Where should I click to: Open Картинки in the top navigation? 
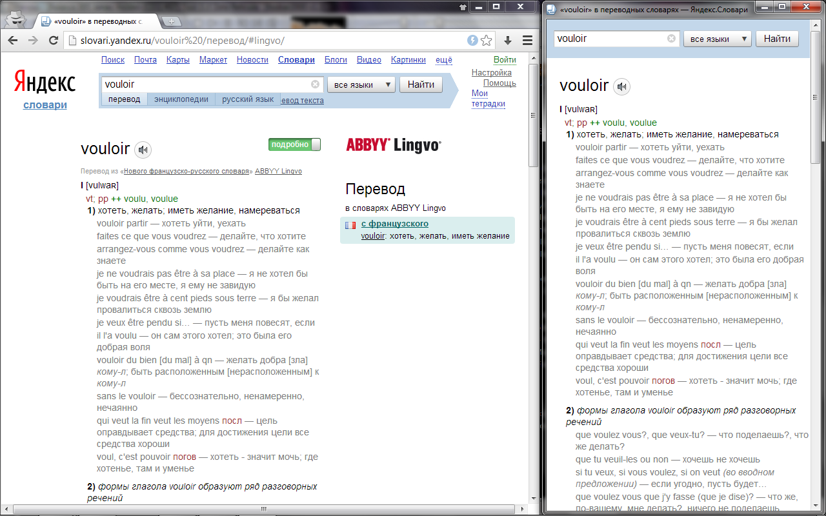pyautogui.click(x=408, y=60)
